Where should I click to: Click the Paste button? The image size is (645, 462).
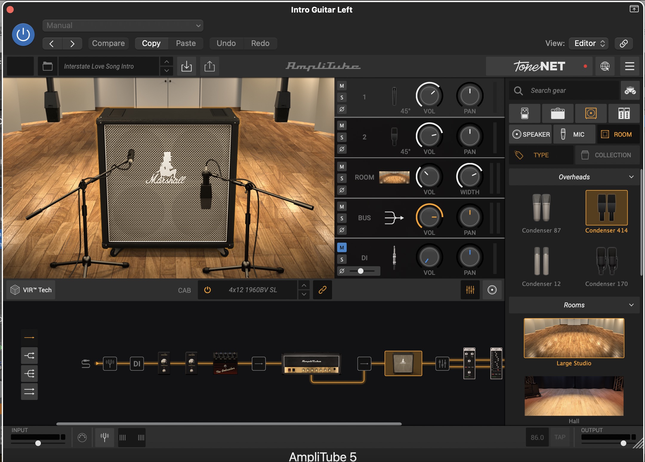[186, 44]
